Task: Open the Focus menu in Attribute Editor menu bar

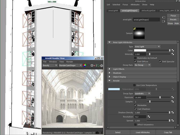Action: click(x=125, y=5)
